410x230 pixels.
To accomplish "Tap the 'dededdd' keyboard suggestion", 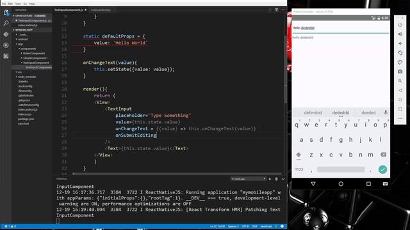I will (x=341, y=112).
